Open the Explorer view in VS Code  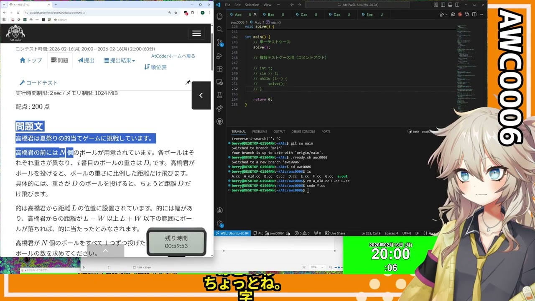point(220,16)
